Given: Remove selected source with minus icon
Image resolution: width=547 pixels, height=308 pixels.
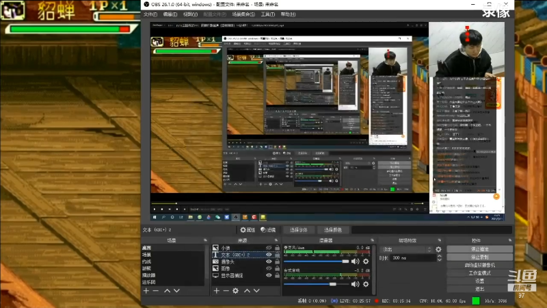Looking at the screenshot, I should [226, 290].
